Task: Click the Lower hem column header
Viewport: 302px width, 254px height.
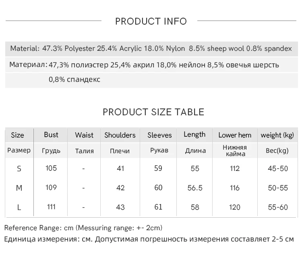Action: point(235,135)
